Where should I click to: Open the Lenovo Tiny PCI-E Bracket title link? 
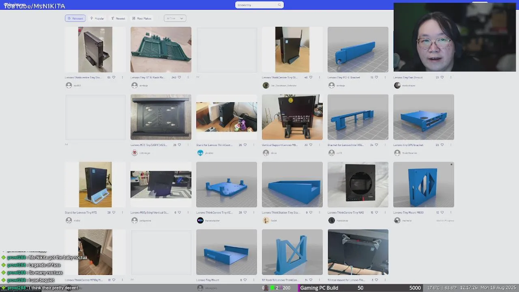click(x=343, y=77)
